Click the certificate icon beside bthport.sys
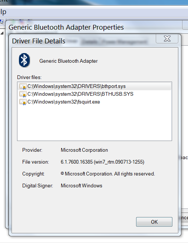Image resolution: width=188 pixels, height=243 pixels. click(x=23, y=86)
